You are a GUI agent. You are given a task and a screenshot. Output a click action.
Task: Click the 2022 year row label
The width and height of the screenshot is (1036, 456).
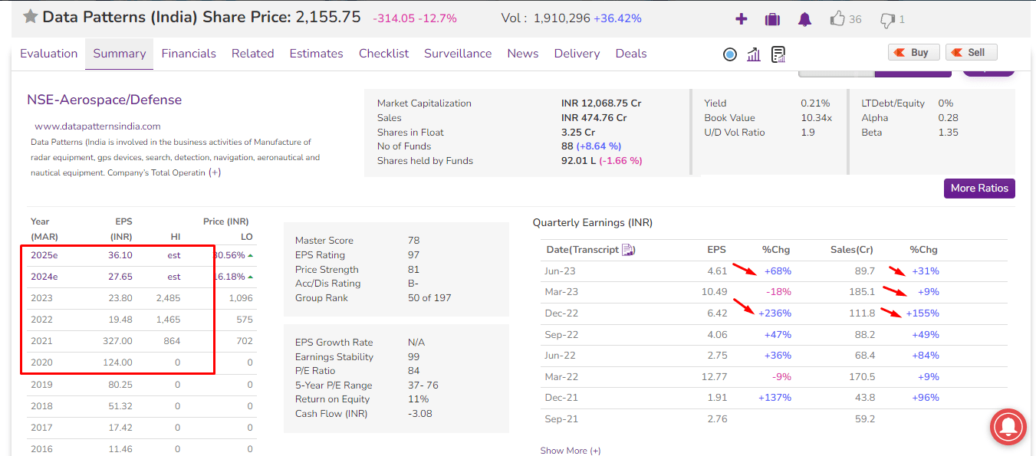(x=41, y=320)
